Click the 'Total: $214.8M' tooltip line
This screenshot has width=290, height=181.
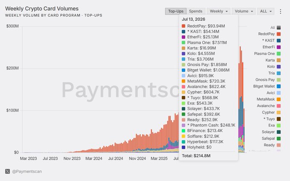click(x=196, y=156)
